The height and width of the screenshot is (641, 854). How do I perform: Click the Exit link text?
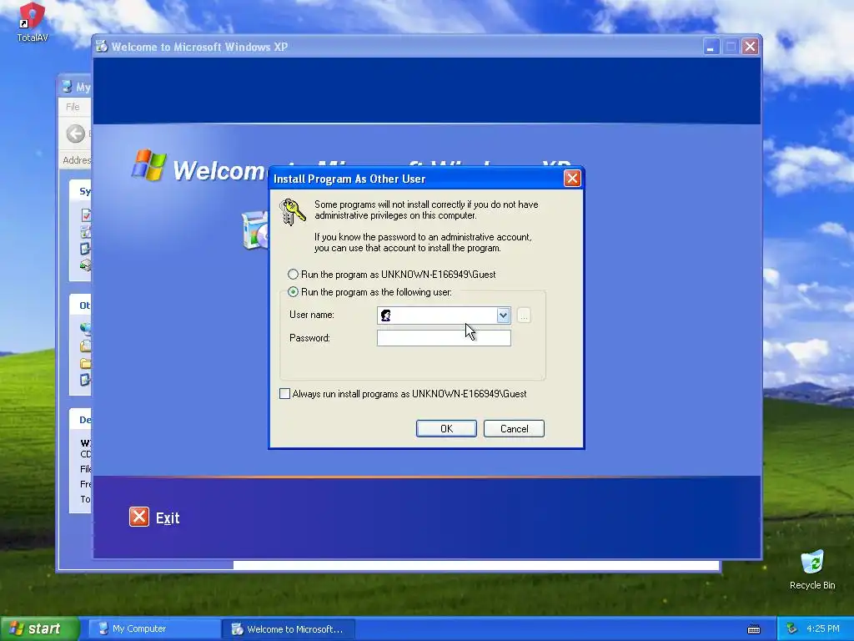(x=168, y=517)
